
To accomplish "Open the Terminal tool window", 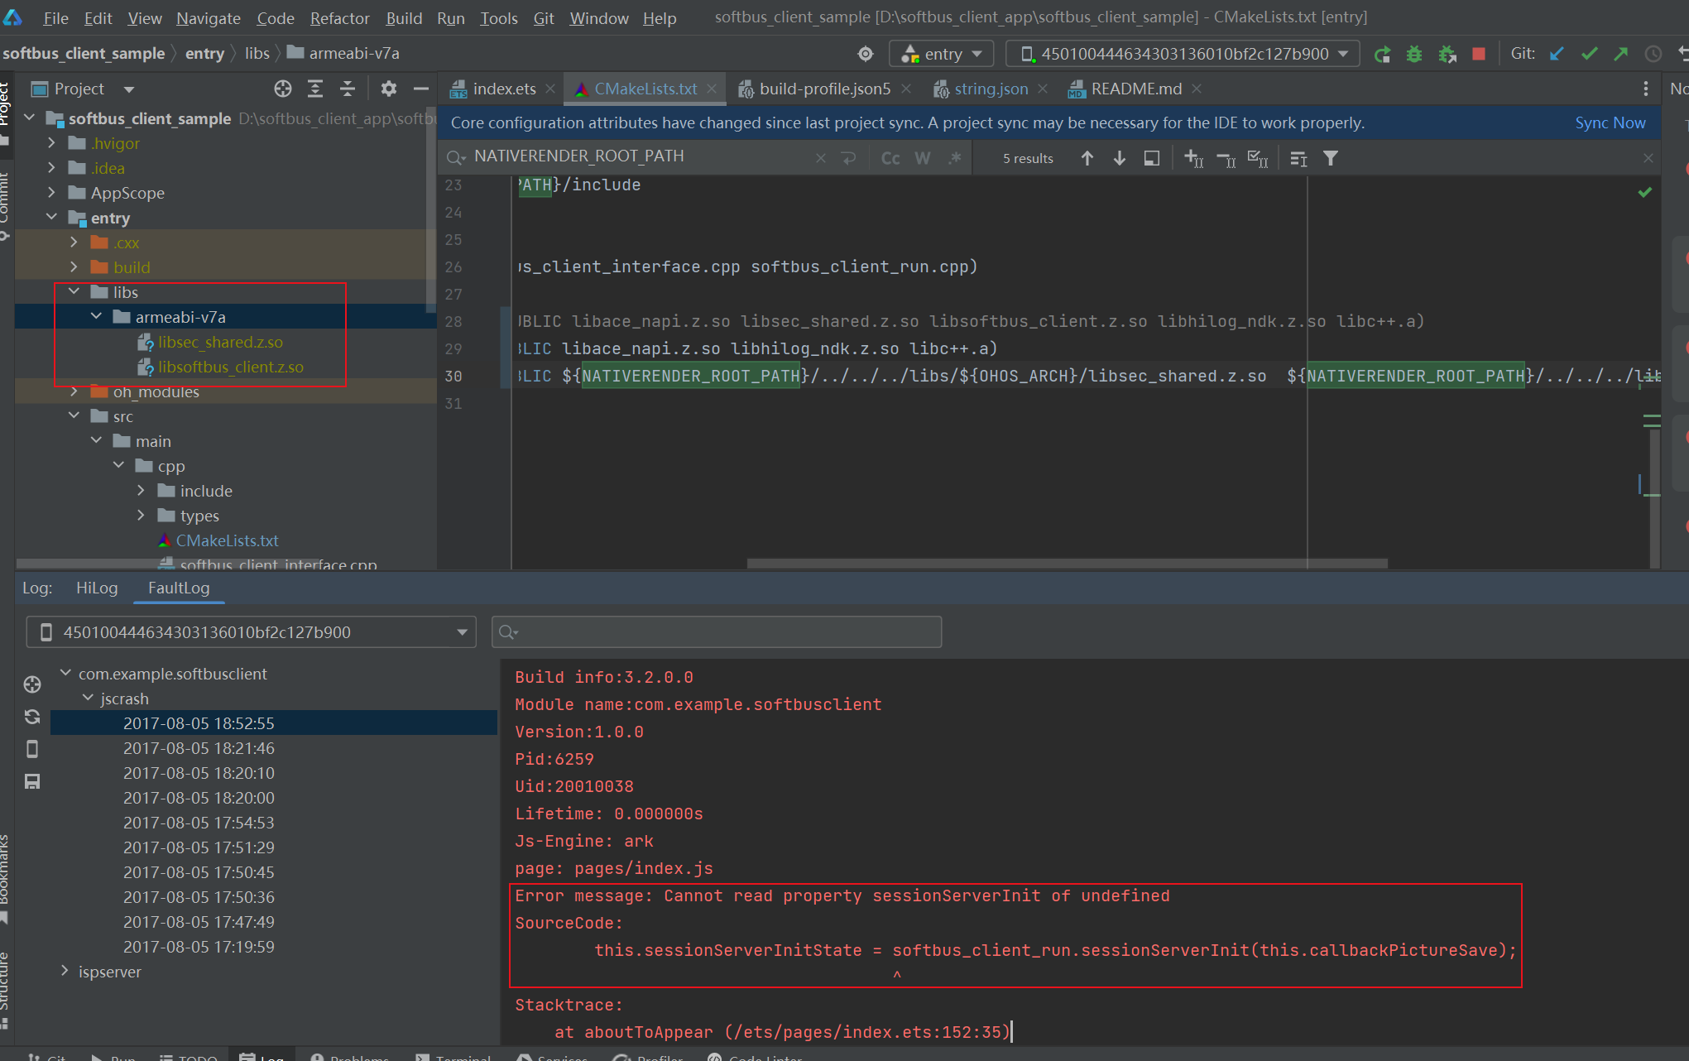I will (454, 1056).
